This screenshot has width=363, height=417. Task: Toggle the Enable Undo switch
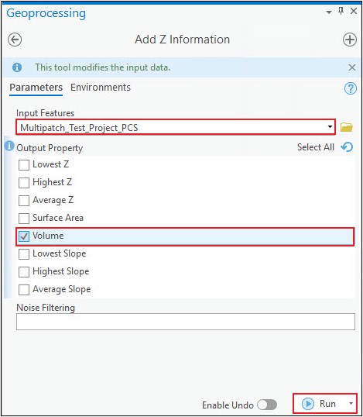click(x=267, y=405)
